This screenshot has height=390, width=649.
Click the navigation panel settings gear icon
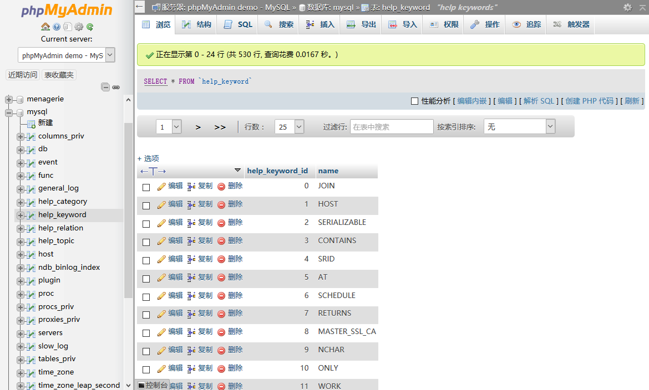[x=79, y=27]
